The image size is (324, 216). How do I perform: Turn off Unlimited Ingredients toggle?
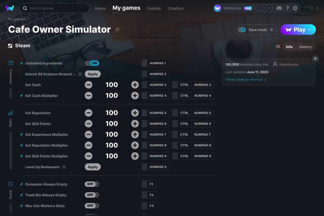click(92, 63)
